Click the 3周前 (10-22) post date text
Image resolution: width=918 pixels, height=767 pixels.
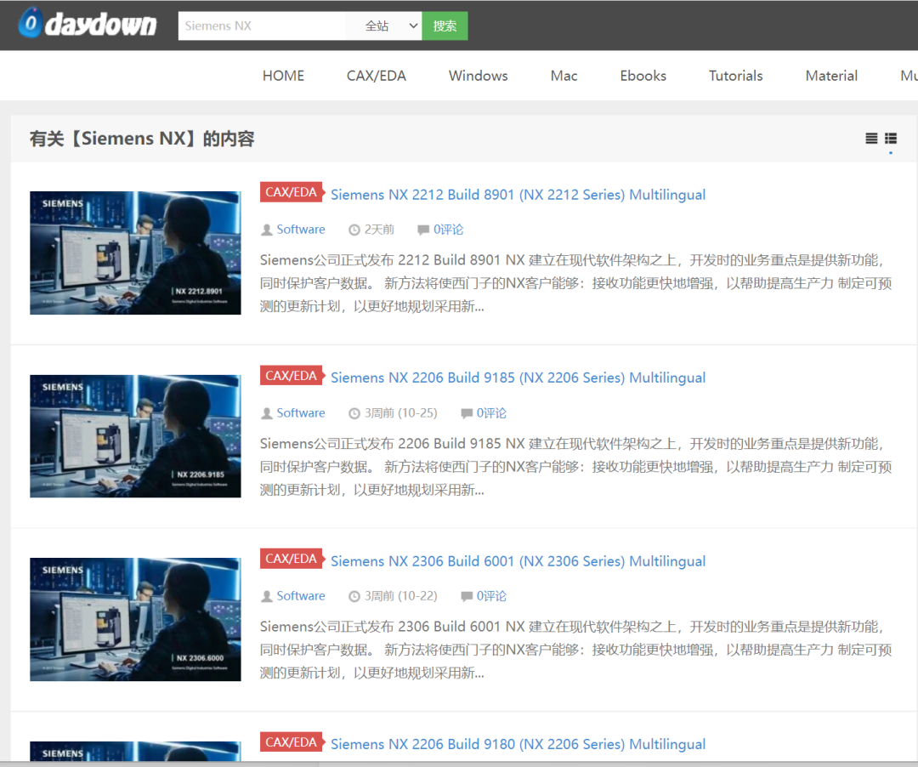[401, 595]
